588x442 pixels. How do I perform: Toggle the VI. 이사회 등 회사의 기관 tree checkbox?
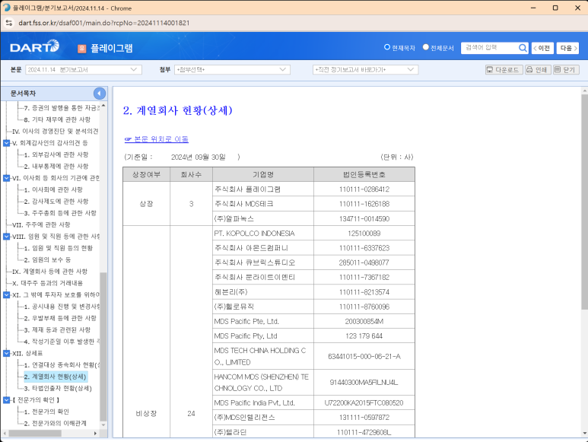[x=6, y=178]
